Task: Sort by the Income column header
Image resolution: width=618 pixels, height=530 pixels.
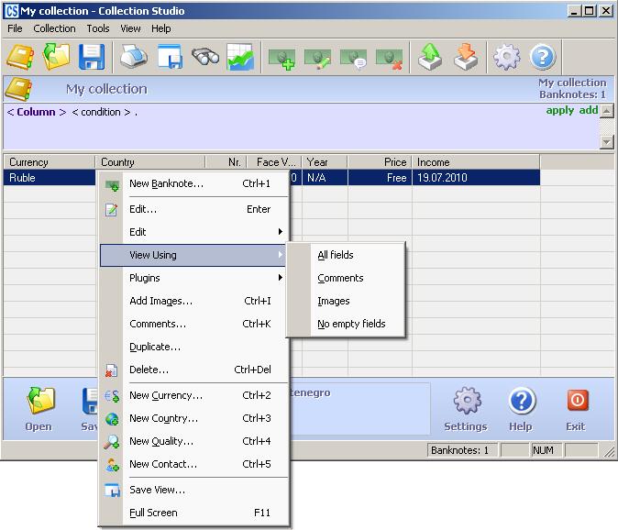Action: tap(476, 162)
